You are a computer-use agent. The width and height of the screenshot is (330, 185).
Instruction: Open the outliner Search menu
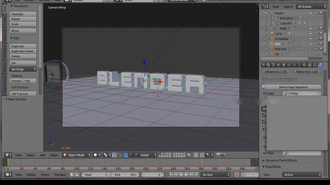288,7
